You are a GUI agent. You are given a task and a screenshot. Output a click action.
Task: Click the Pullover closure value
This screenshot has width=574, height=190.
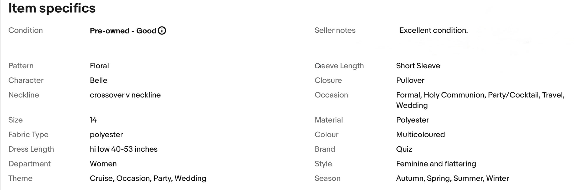click(410, 80)
